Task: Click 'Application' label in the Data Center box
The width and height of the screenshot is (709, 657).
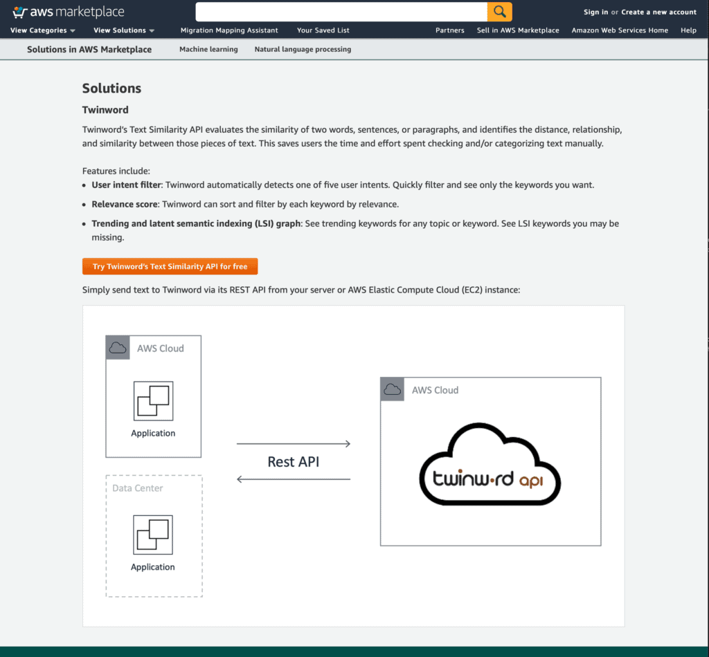Action: pyautogui.click(x=153, y=566)
